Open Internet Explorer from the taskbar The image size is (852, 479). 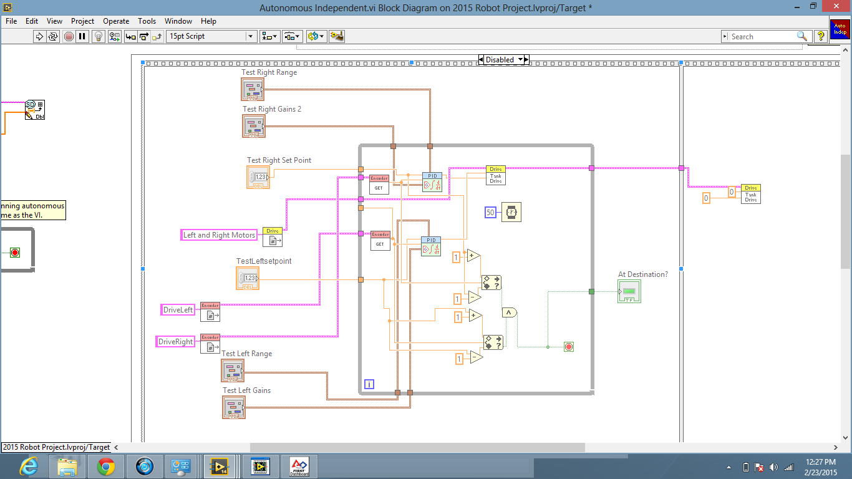coord(28,467)
